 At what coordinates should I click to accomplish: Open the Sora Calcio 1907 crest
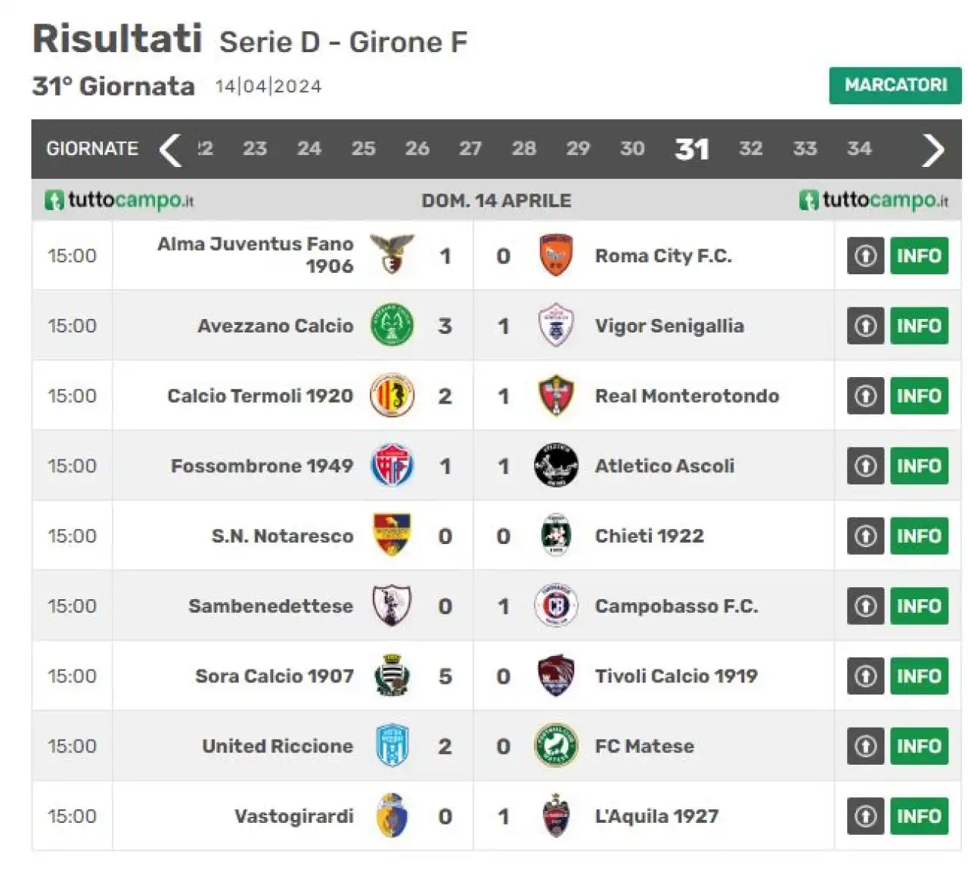click(392, 676)
